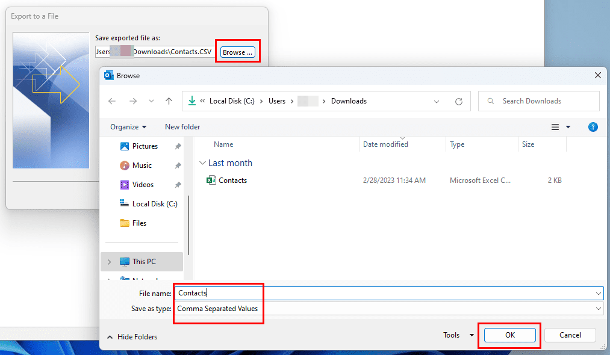Screen dimensions: 610x355
Task: Open the Organize menu
Action: [x=128, y=127]
